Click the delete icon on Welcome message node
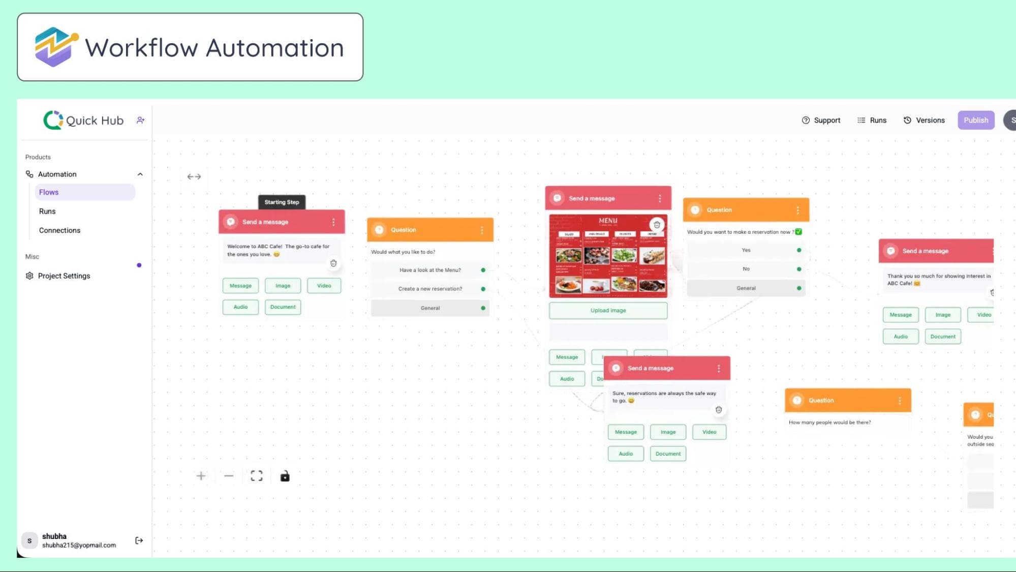This screenshot has height=572, width=1016. point(333,263)
